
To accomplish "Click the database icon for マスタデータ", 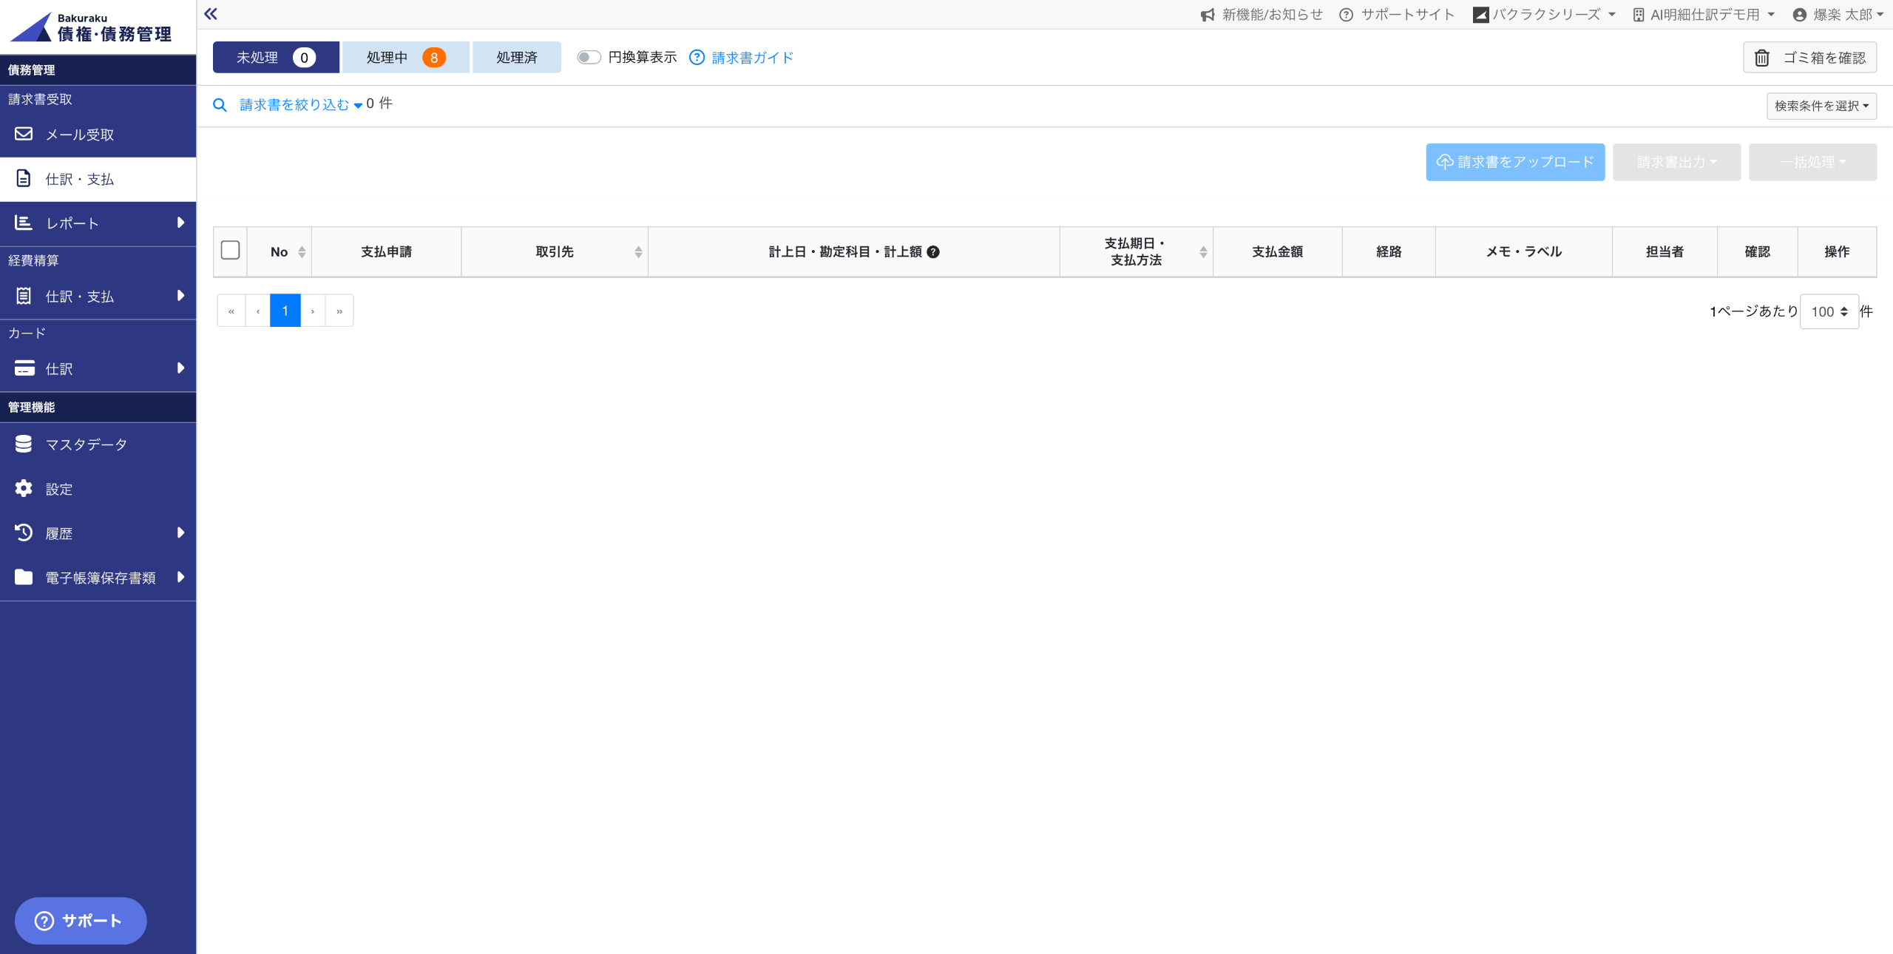I will click(24, 444).
